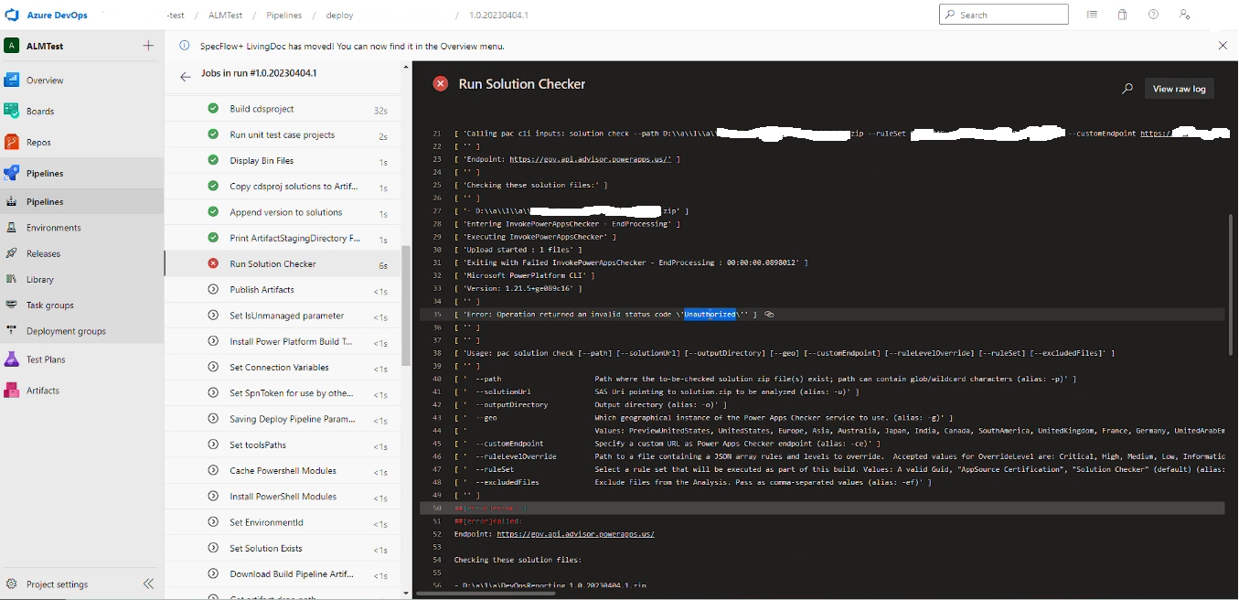
Task: Open Boards from the left sidebar
Action: [x=41, y=111]
